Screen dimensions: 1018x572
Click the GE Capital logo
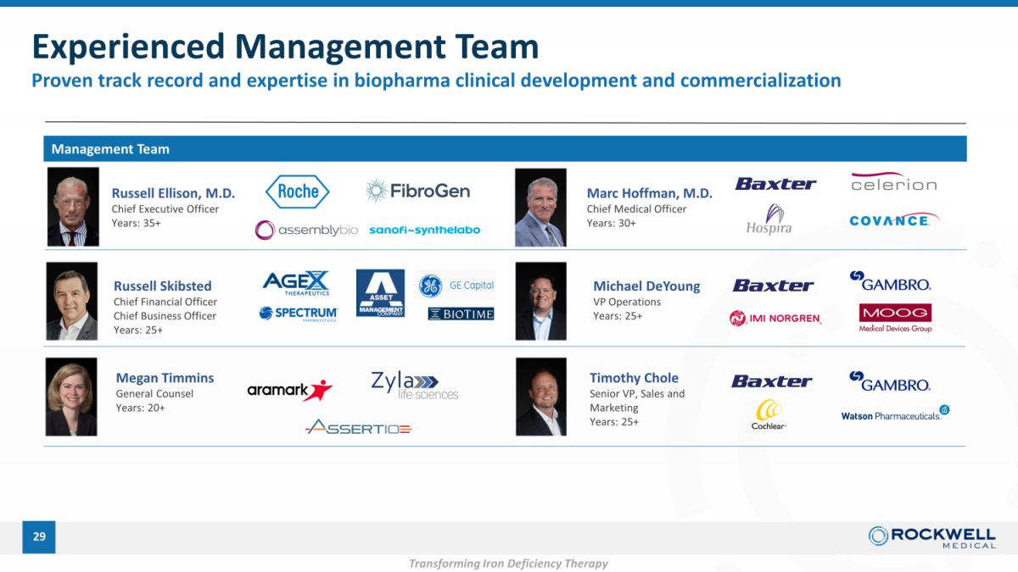(456, 286)
